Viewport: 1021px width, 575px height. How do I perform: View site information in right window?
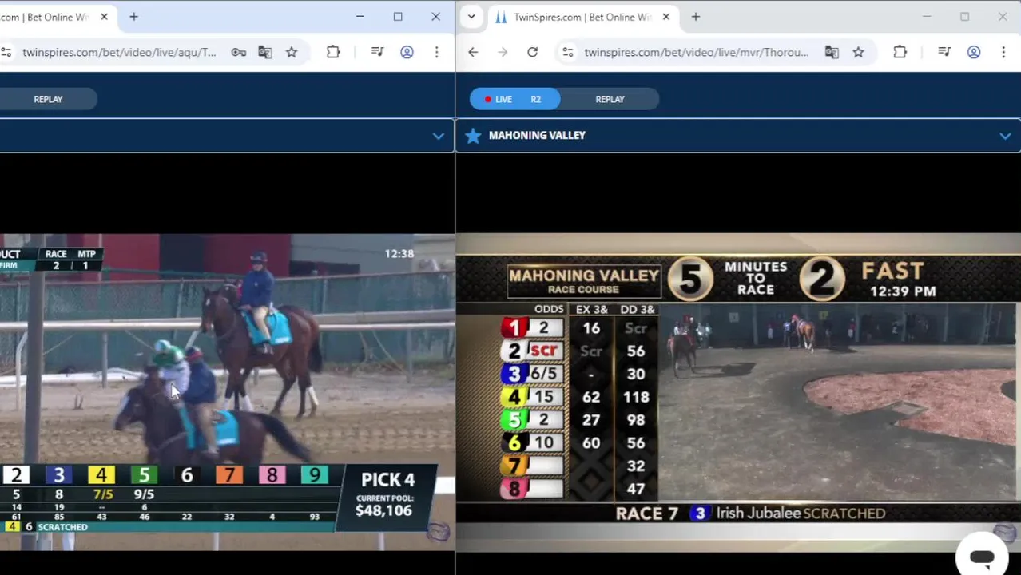click(x=567, y=52)
